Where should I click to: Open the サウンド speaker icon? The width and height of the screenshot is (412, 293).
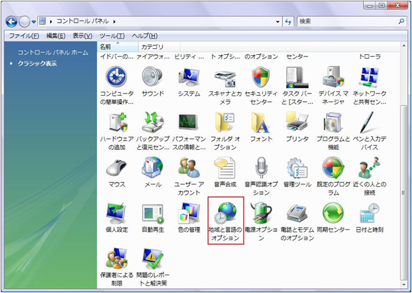click(153, 77)
